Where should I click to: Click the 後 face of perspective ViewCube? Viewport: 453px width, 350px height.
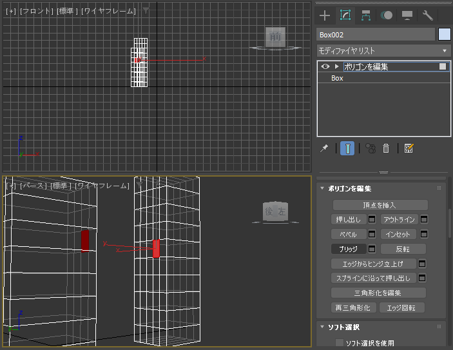coord(270,211)
